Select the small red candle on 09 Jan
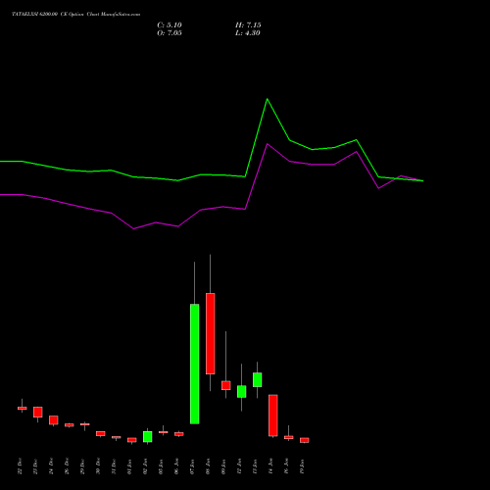The height and width of the screenshot is (490, 490). (226, 385)
